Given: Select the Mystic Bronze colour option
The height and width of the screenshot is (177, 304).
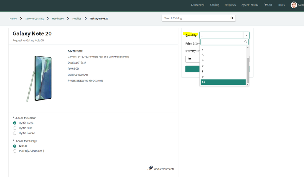Looking at the screenshot, I should pyautogui.click(x=15, y=133).
